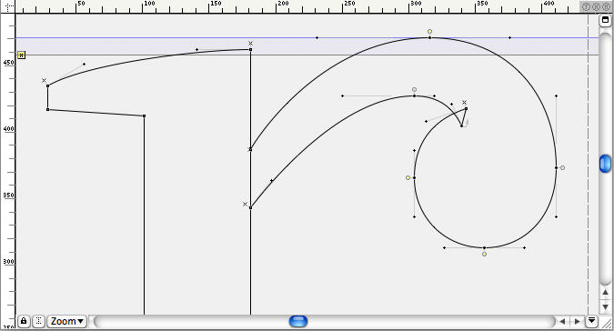
Task: Click the horizontal scrollbar left arrow
Action: [562, 322]
